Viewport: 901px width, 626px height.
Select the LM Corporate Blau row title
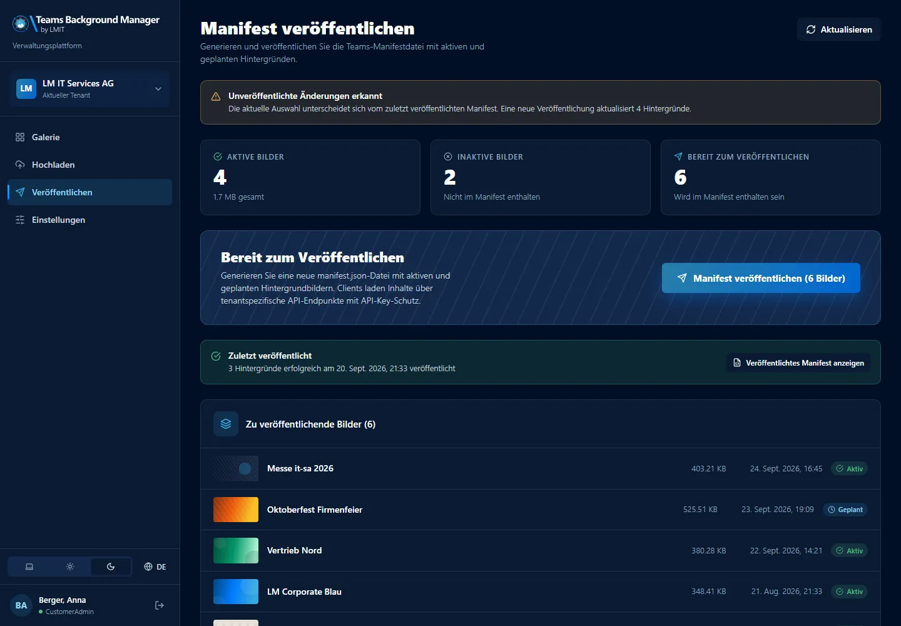point(304,592)
